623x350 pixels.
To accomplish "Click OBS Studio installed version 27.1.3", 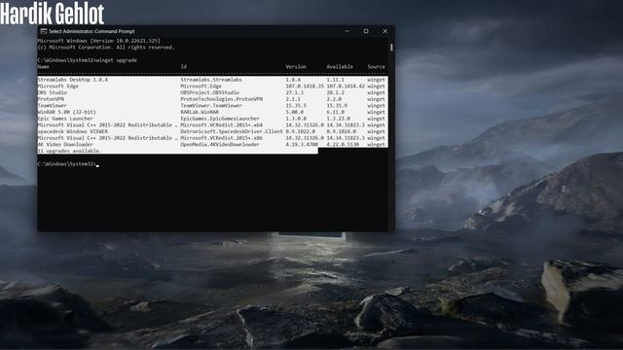I will [294, 92].
